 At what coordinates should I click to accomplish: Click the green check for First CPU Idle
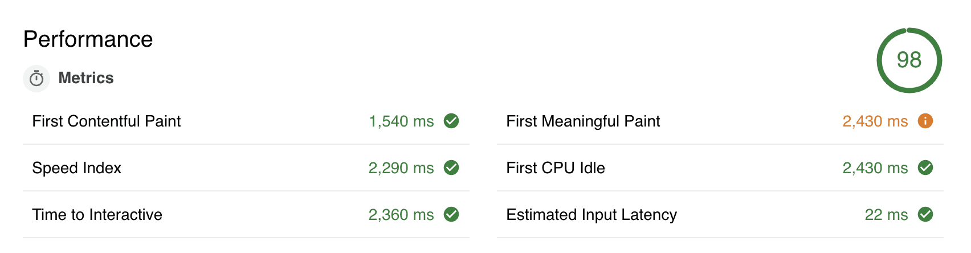(925, 168)
